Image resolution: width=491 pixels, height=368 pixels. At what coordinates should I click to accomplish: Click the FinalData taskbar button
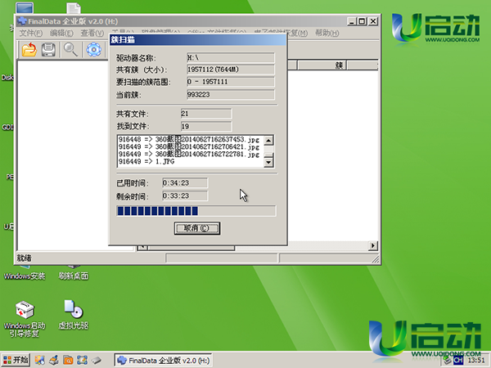point(163,361)
